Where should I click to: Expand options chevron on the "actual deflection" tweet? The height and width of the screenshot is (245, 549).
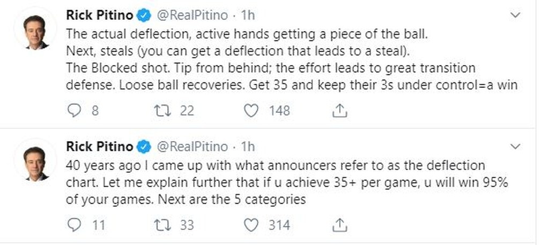coord(515,16)
